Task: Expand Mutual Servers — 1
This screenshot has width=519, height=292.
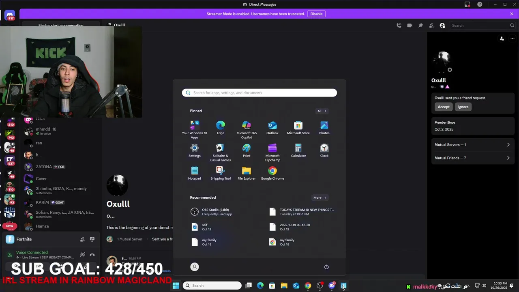Action: 472,145
